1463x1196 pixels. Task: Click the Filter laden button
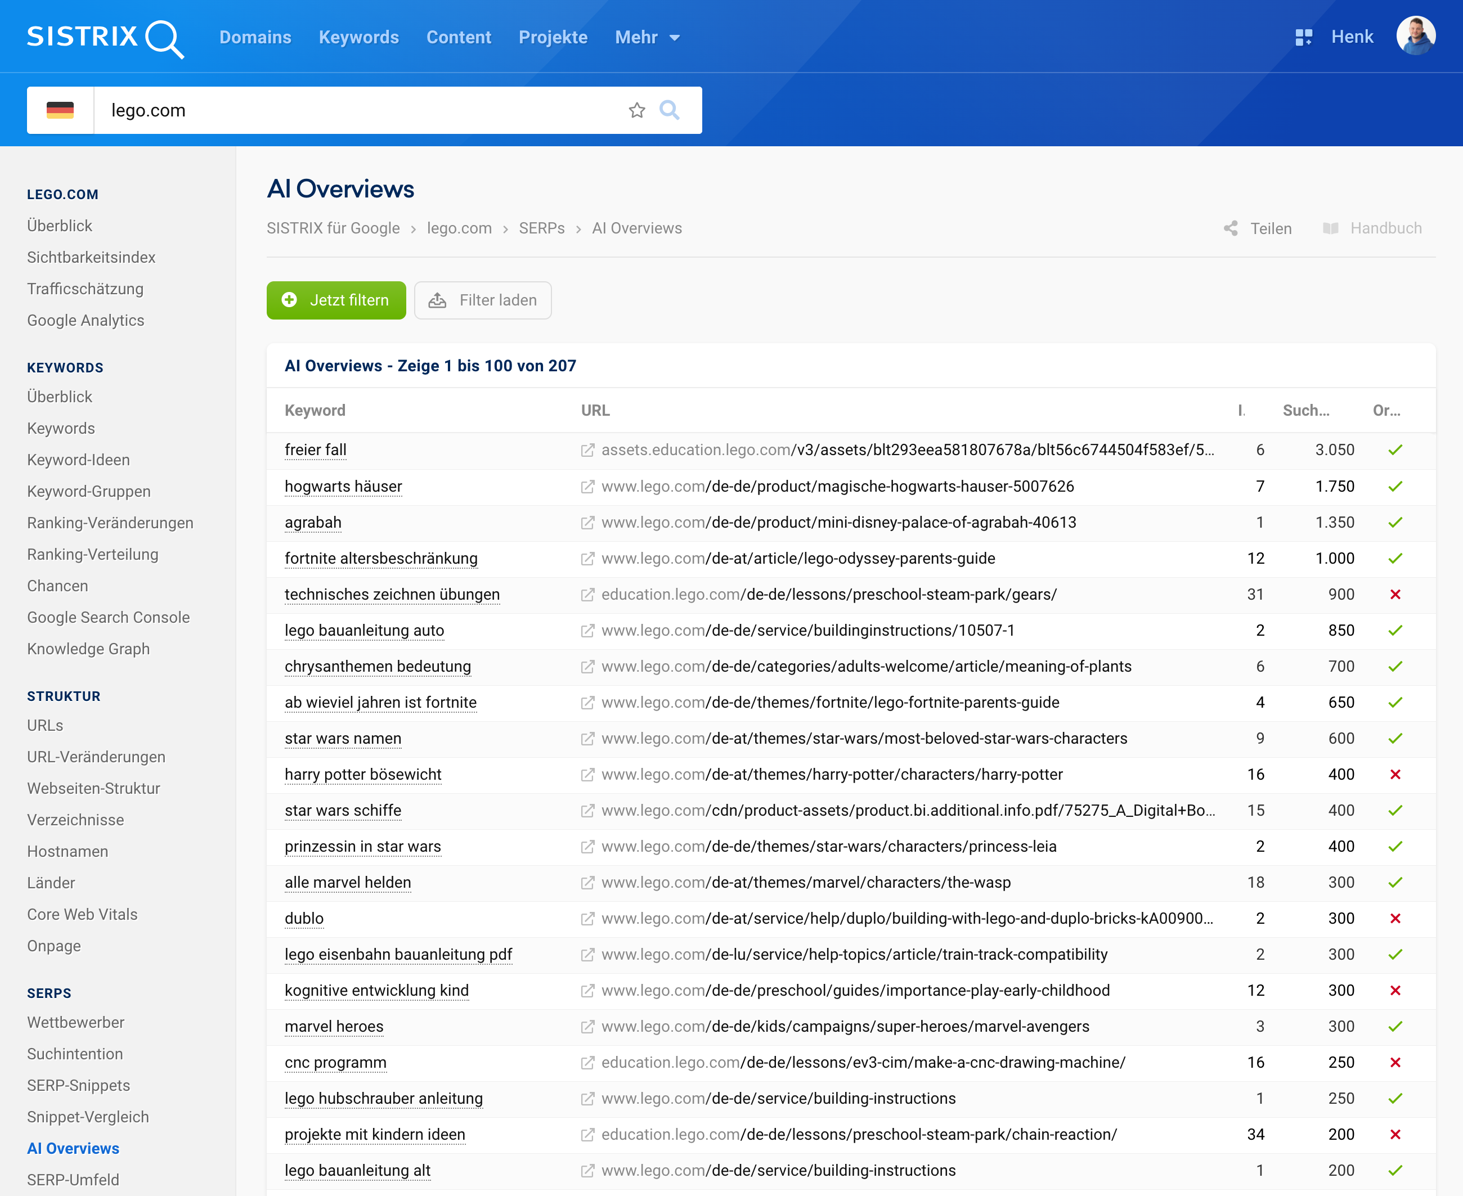click(482, 300)
